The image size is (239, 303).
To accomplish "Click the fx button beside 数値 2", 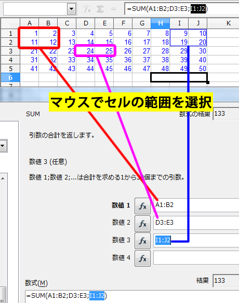I will coord(143,224).
